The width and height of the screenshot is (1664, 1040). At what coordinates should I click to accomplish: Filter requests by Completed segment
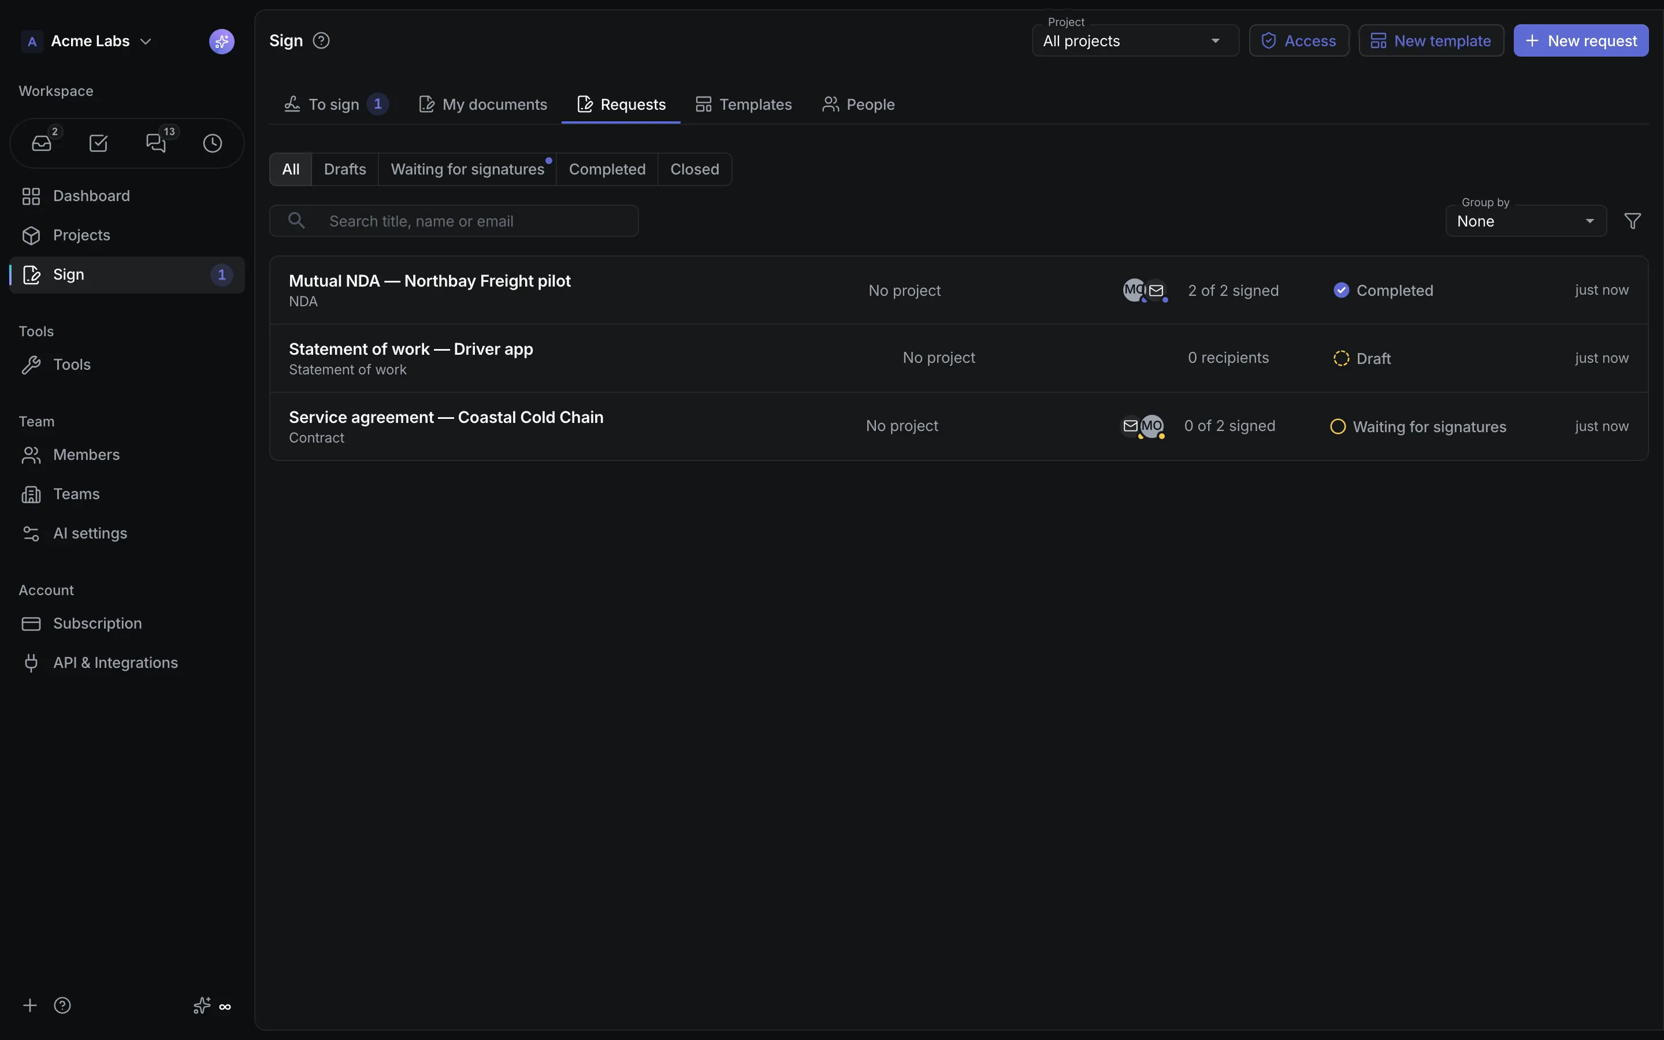607,169
